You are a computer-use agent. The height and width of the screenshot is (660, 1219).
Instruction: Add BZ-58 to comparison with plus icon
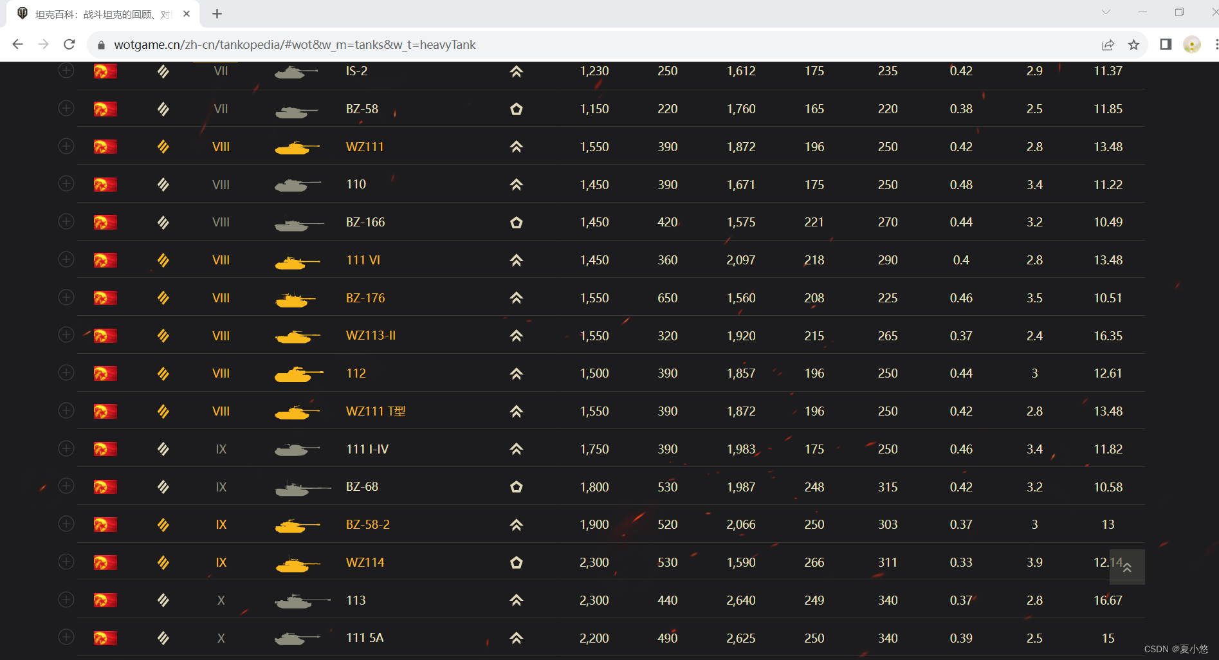[66, 109]
